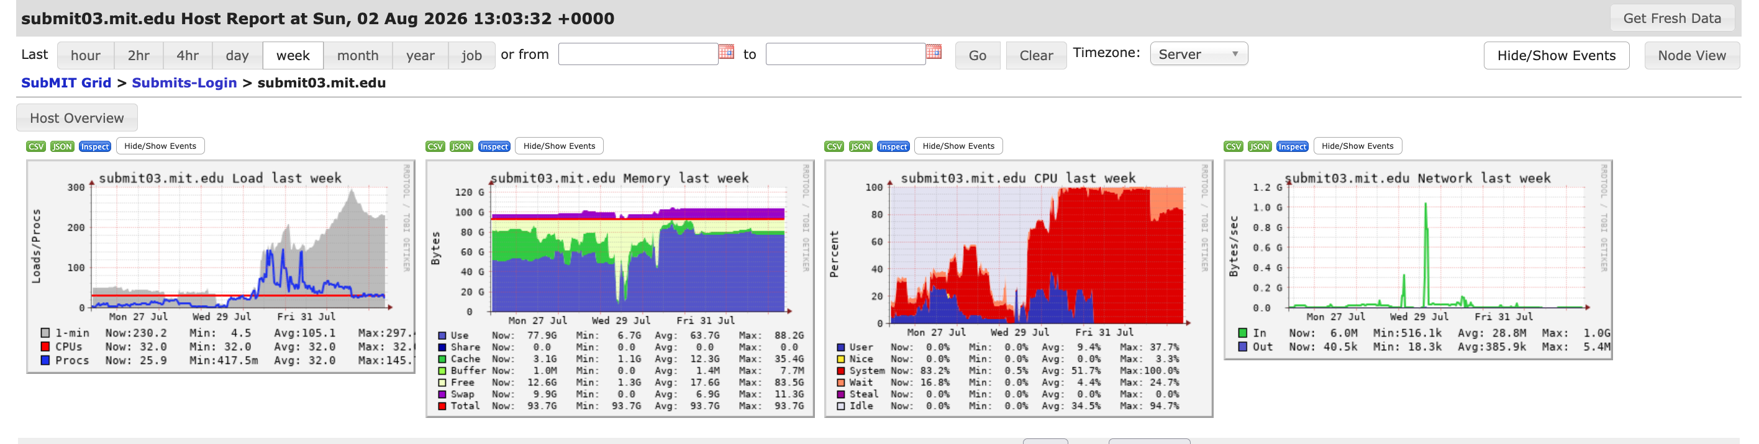This screenshot has height=444, width=1759.
Task: Open the calendar picker for the to date
Action: [934, 52]
